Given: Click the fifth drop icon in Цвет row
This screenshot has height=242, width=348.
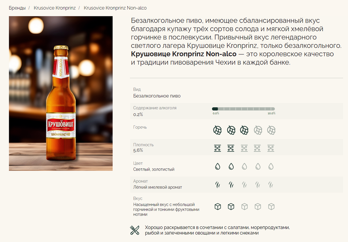Looking at the screenshot, I should [x=271, y=166].
